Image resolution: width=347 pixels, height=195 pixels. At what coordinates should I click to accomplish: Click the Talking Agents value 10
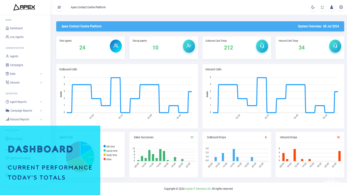[155, 48]
